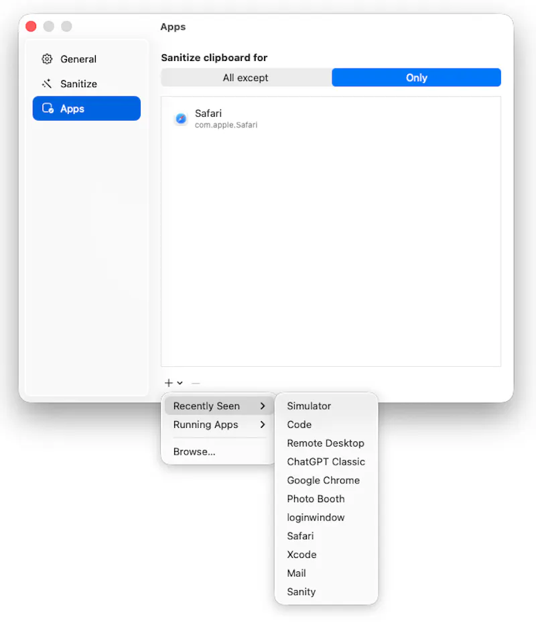Image resolution: width=536 pixels, height=627 pixels.
Task: Click the com.apple.Safari bundle identifier text
Action: 226,125
